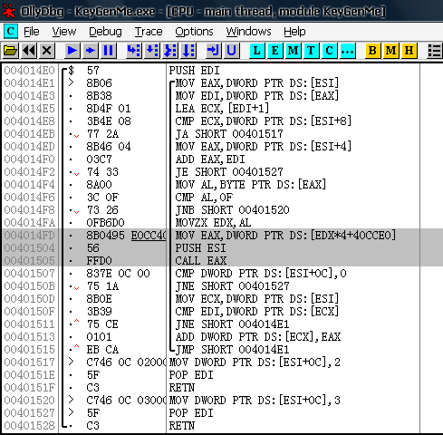Show Memory map with cyan M button
The image size is (443, 435).
(294, 51)
